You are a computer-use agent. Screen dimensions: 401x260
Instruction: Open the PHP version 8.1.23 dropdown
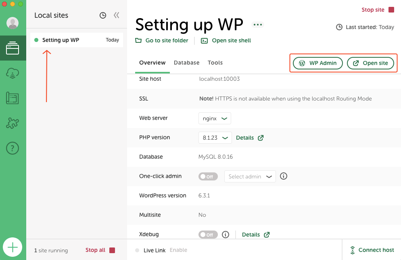click(x=215, y=138)
